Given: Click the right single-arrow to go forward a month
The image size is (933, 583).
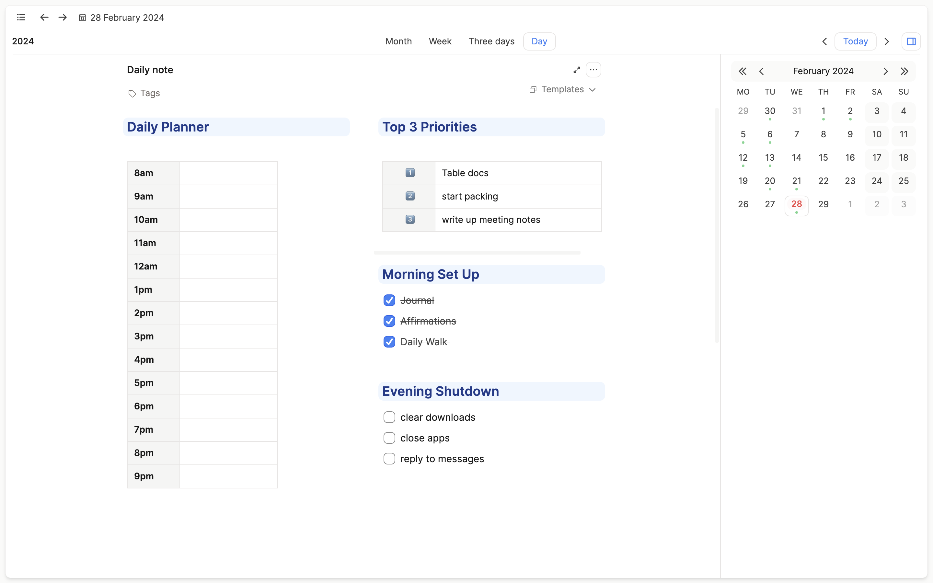Looking at the screenshot, I should (885, 71).
